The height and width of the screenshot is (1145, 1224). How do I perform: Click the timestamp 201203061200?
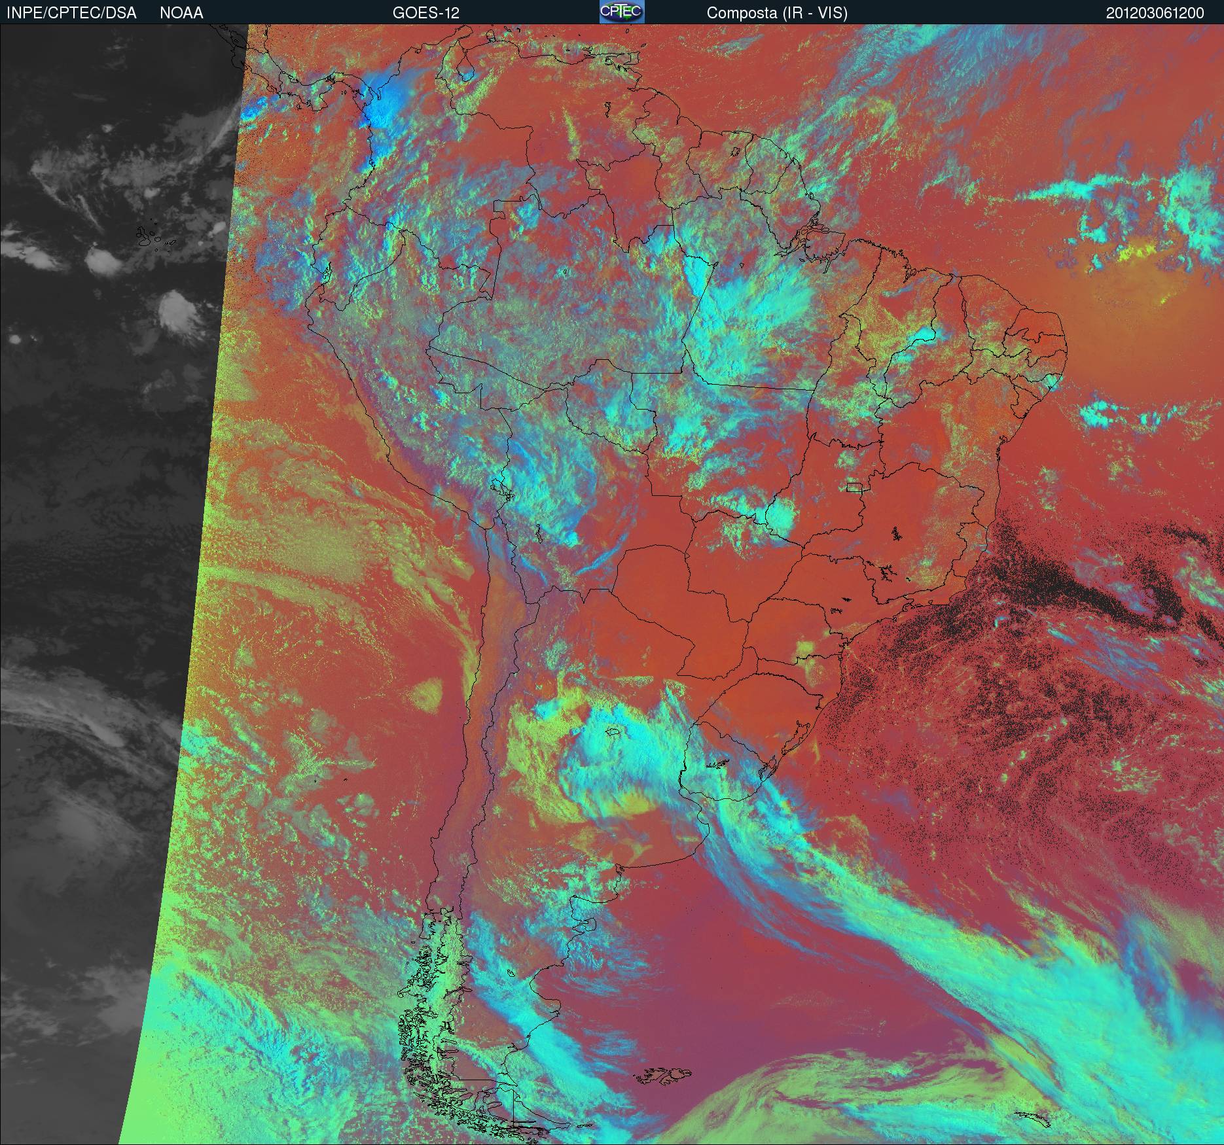[1155, 13]
